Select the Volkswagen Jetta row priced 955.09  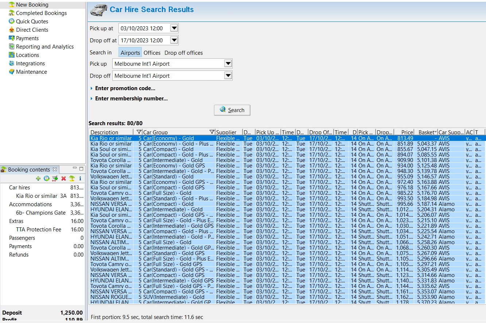click(287, 177)
